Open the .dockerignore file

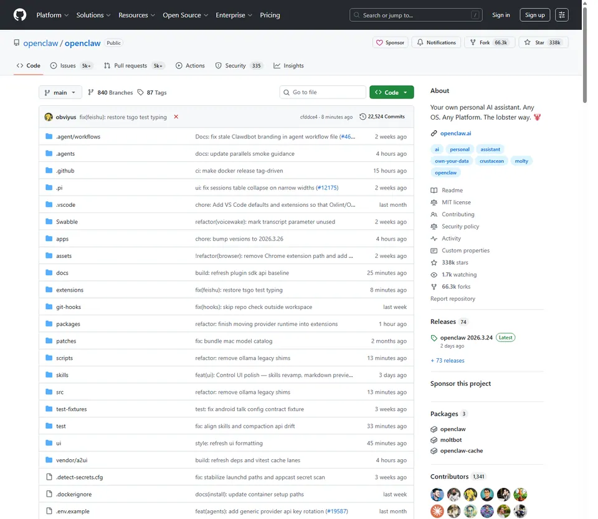click(x=74, y=494)
